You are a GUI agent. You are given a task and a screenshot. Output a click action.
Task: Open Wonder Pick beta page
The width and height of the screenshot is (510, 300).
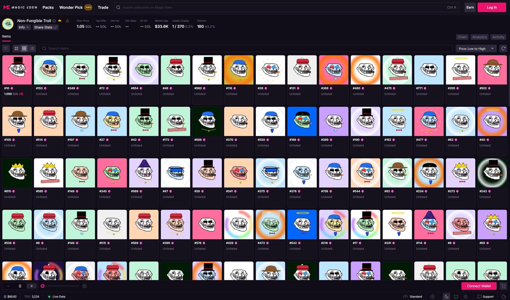point(76,7)
